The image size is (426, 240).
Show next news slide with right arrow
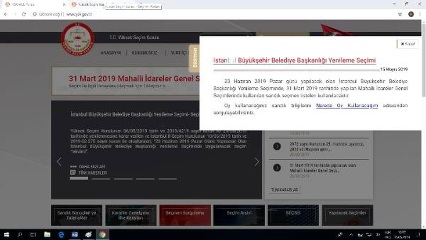click(x=256, y=162)
